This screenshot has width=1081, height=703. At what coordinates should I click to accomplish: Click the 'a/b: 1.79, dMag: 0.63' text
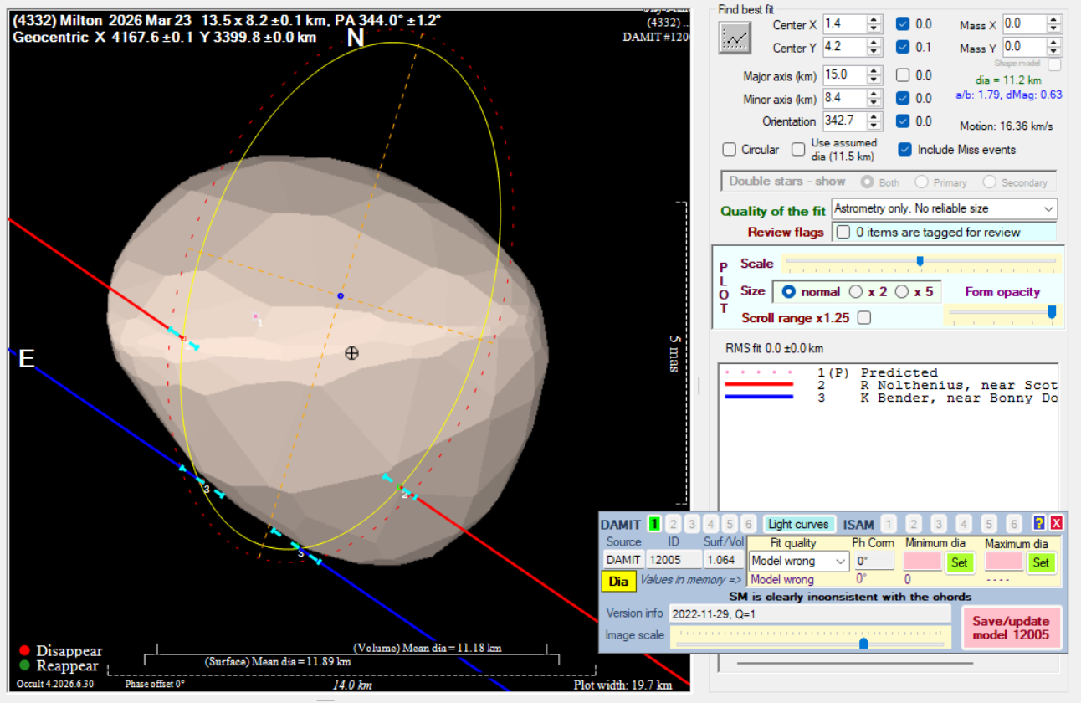pyautogui.click(x=1009, y=95)
